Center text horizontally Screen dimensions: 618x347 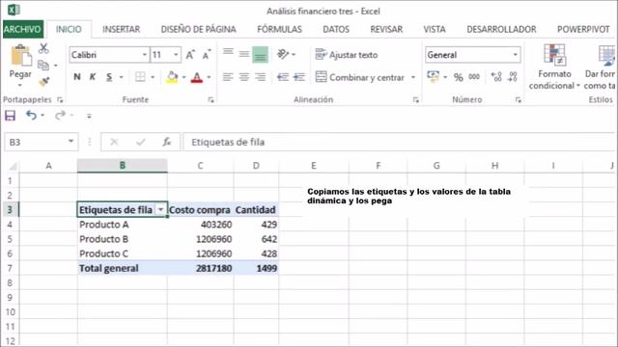tap(244, 77)
